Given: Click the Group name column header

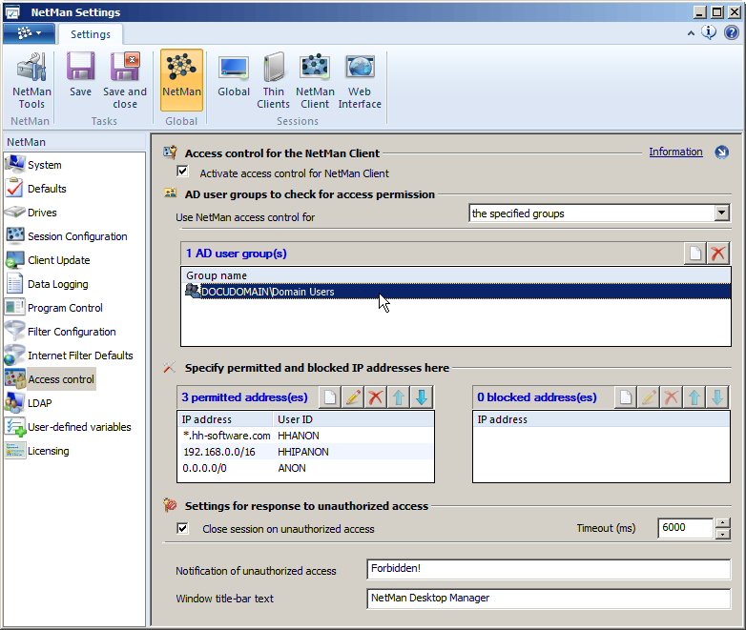Looking at the screenshot, I should pos(456,275).
